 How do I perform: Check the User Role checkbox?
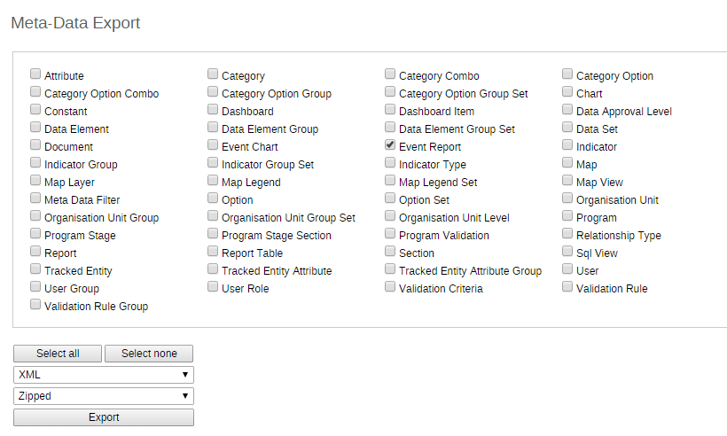[x=213, y=287]
